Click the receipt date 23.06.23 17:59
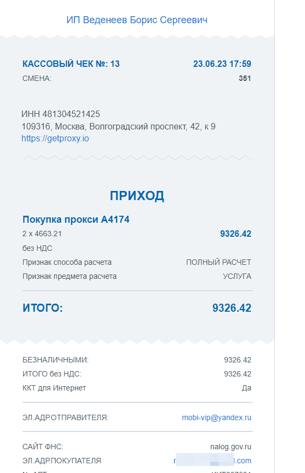Image resolution: width=305 pixels, height=473 pixels. [222, 64]
